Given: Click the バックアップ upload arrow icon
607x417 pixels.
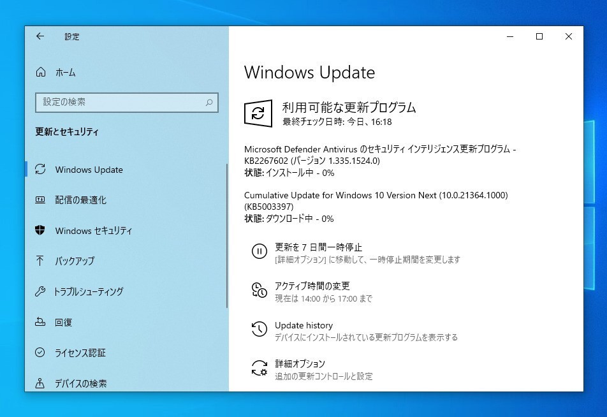Looking at the screenshot, I should click(40, 261).
